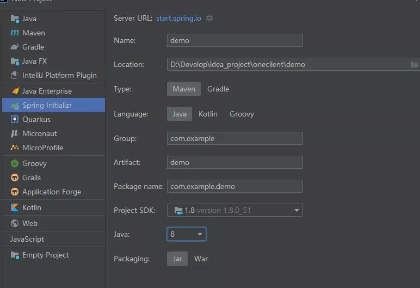Click the IntelliJ Platform Plugin icon
420x288 pixels.
pyautogui.click(x=15, y=75)
